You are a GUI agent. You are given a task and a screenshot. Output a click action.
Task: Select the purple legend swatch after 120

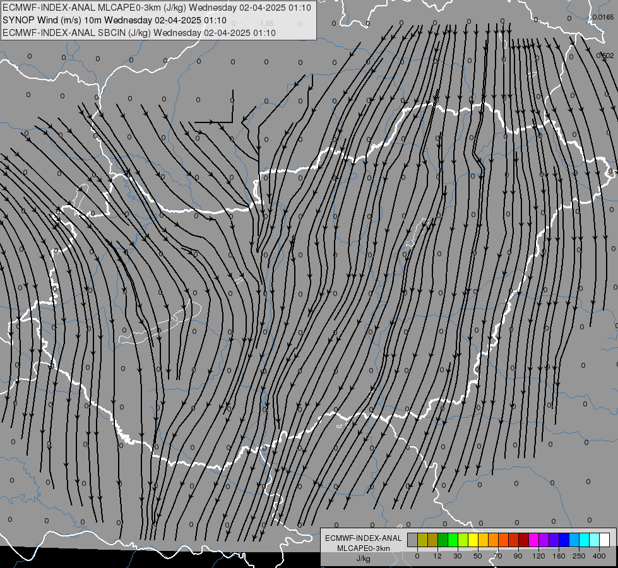[544, 540]
